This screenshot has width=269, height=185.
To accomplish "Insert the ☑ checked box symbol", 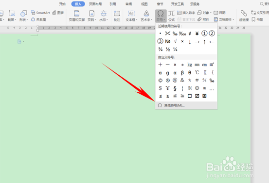I will click(197, 96).
